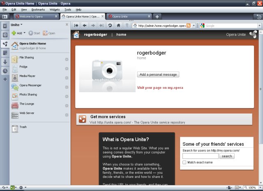Click the Web Server icon

tap(15, 115)
